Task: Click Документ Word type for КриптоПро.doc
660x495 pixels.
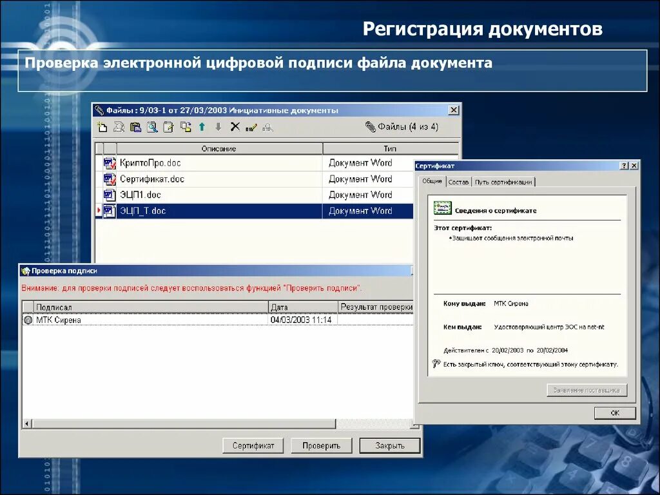Action: point(360,163)
